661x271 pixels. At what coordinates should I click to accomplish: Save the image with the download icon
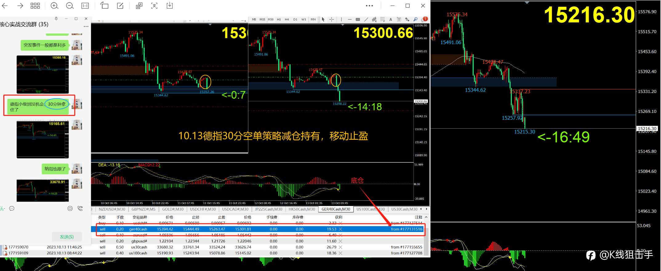(x=170, y=6)
